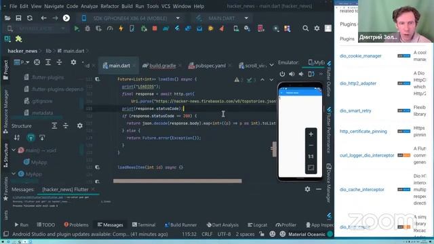Navigate back with the left arrow icon
The image size is (434, 244).
pos(43,18)
